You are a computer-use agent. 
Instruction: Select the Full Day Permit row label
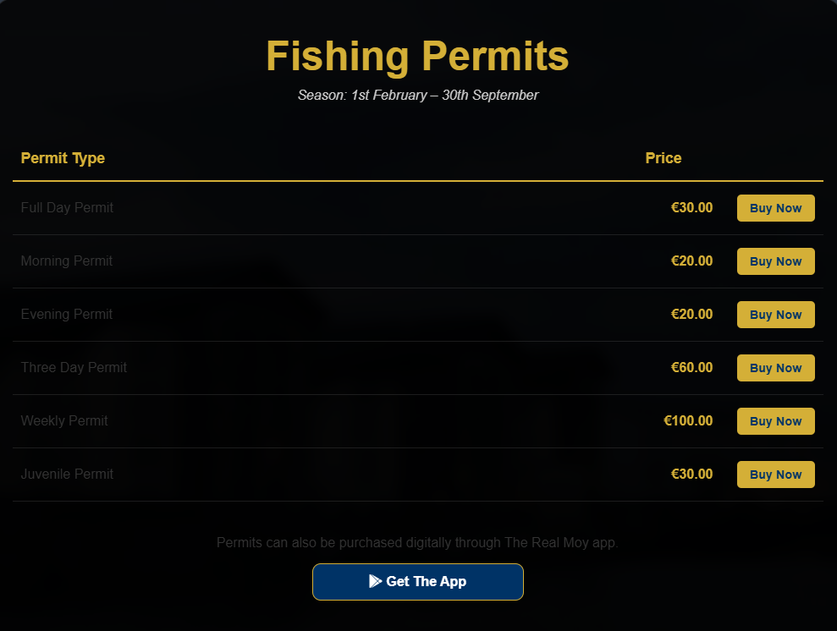[x=67, y=207]
